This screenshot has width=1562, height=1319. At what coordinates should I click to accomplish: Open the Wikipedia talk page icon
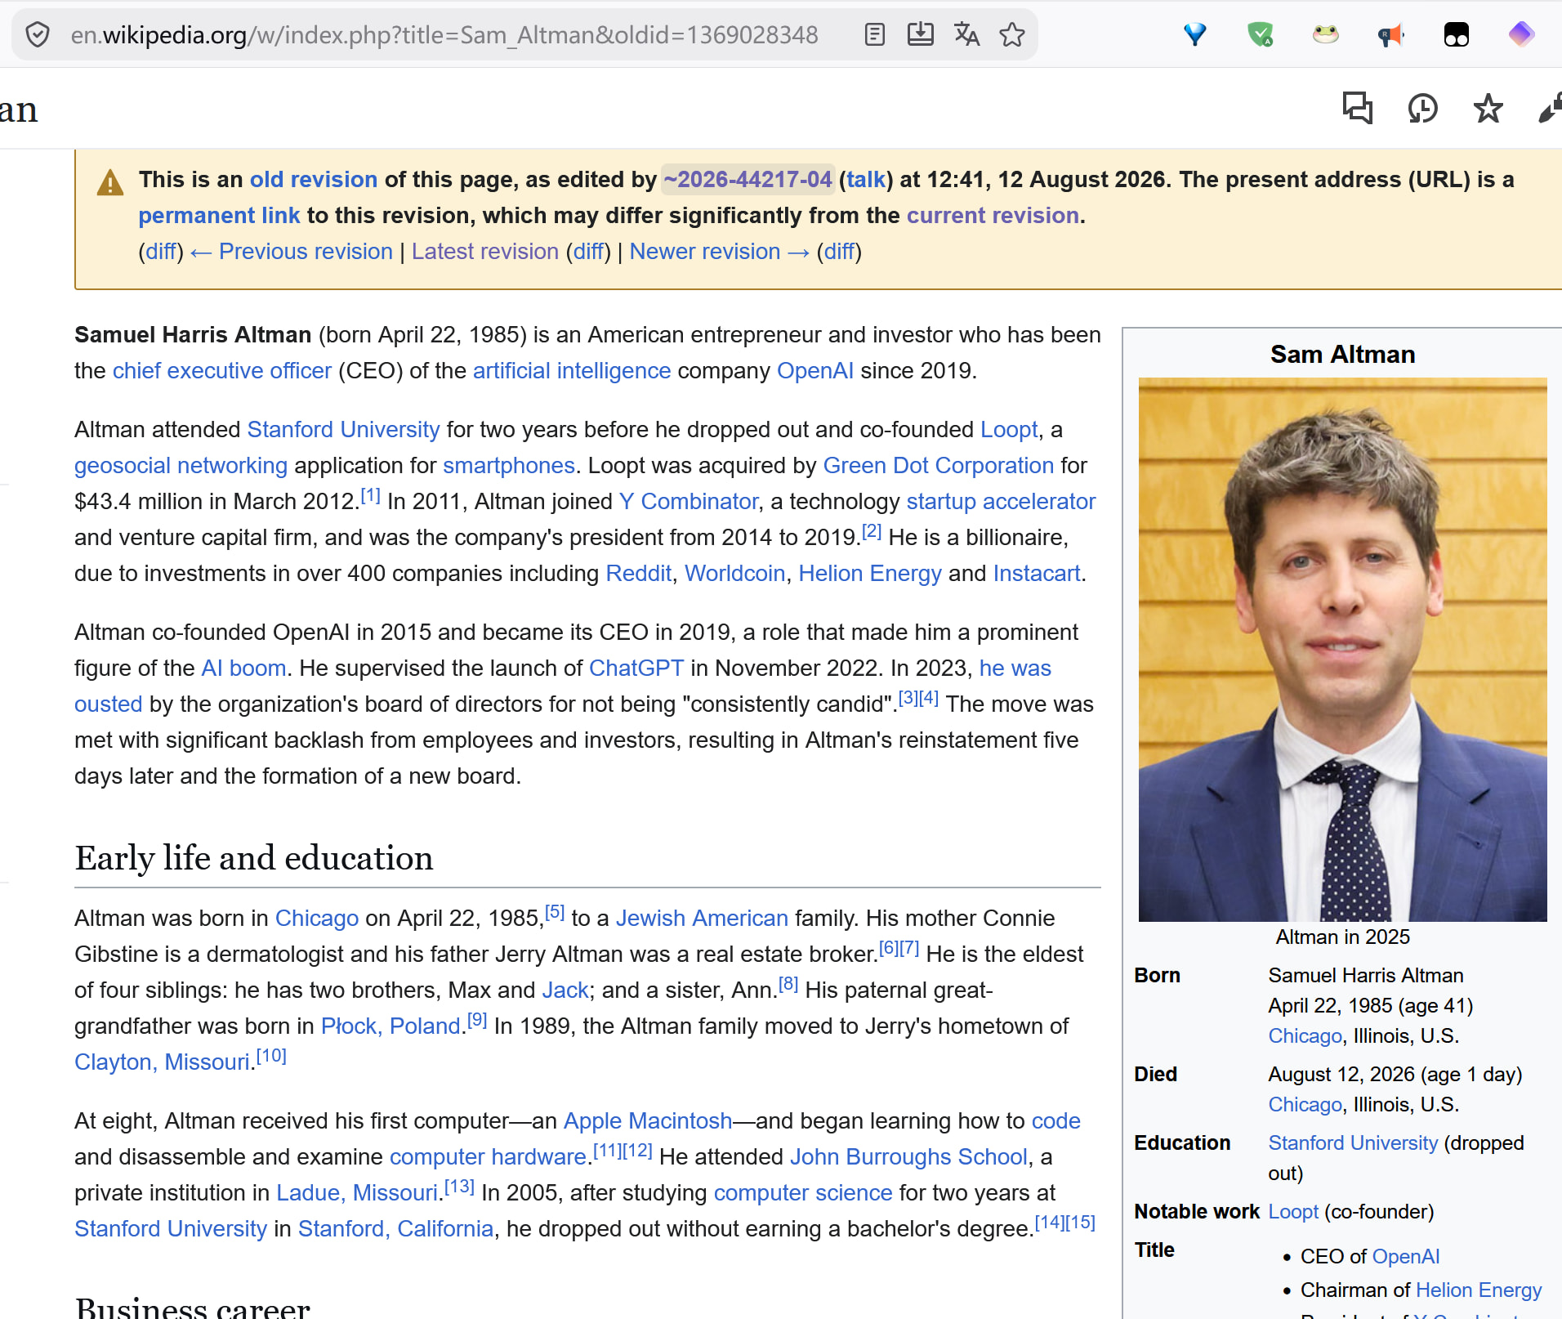pyautogui.click(x=1358, y=108)
